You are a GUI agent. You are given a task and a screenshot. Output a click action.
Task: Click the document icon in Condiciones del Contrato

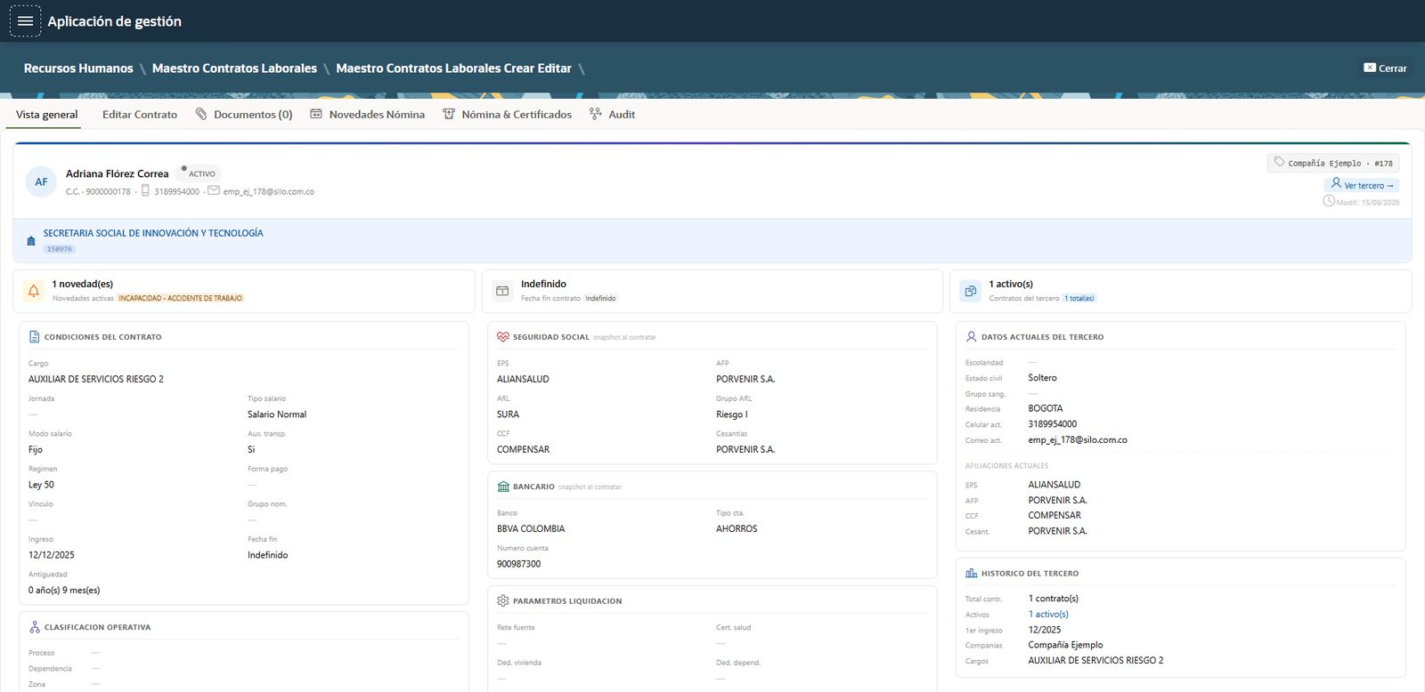click(35, 337)
